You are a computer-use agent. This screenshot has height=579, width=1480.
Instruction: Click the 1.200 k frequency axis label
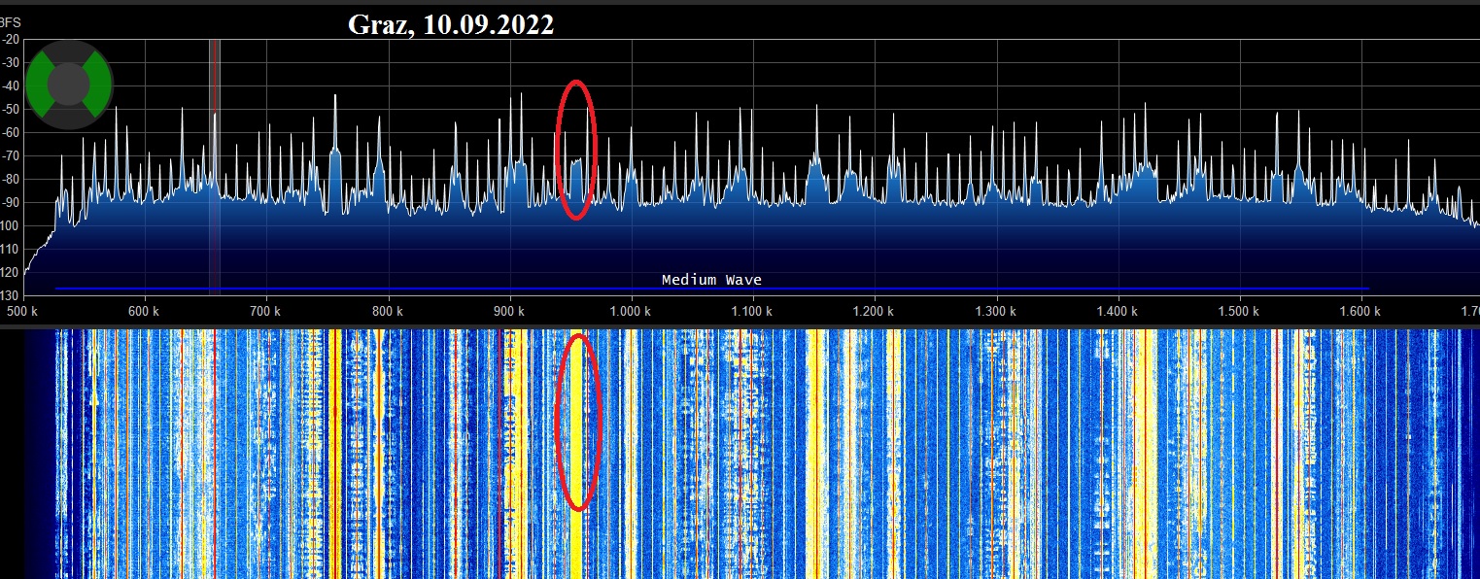click(873, 311)
